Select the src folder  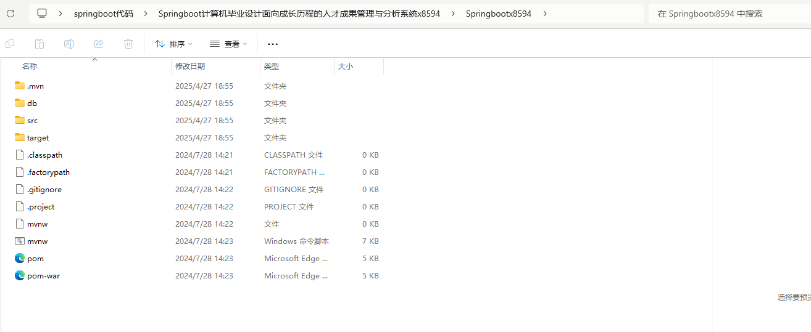tap(32, 121)
